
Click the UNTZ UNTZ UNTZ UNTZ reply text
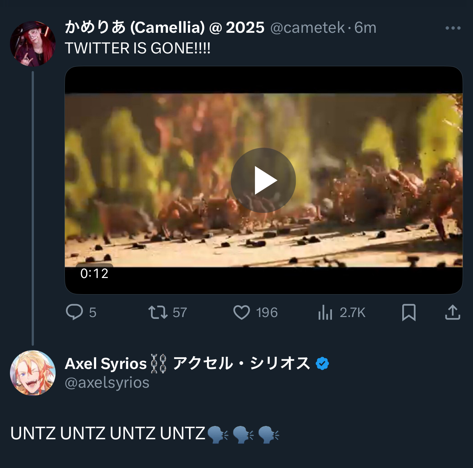(108, 433)
